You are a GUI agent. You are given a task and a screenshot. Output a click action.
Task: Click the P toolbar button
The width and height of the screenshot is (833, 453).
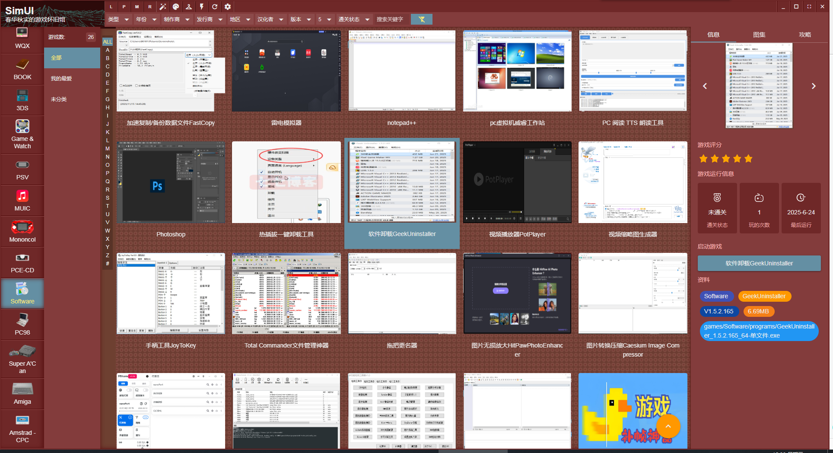(124, 6)
